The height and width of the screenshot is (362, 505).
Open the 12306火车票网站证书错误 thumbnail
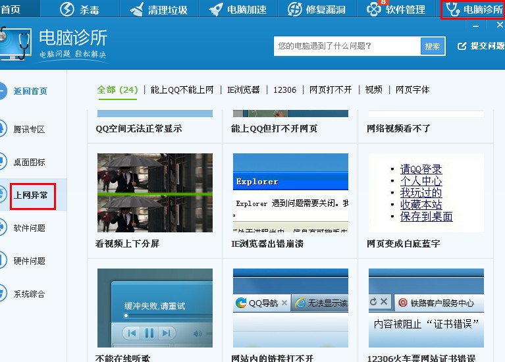tap(426, 308)
